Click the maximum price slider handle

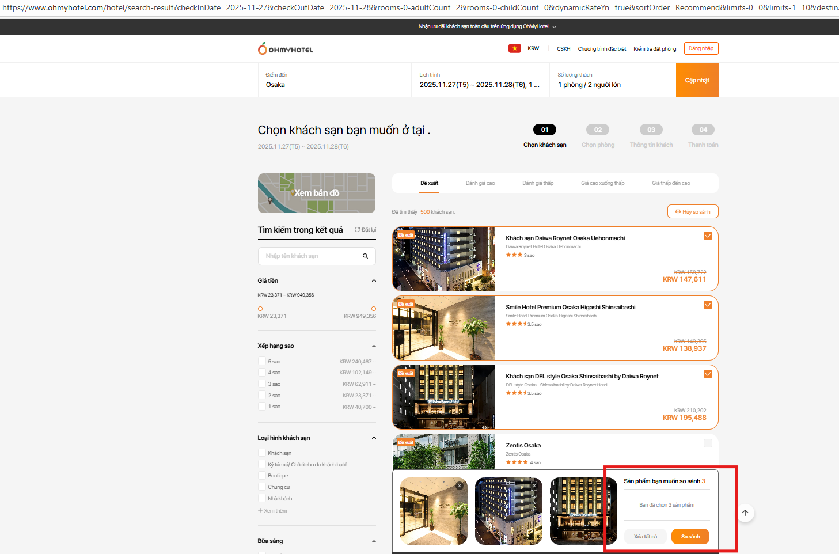[x=374, y=309]
